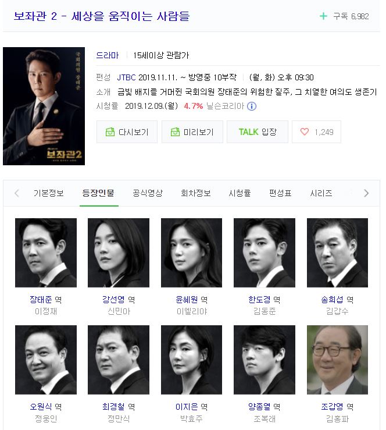Open 조갑영 역 character photo
The width and height of the screenshot is (386, 430).
tap(338, 360)
